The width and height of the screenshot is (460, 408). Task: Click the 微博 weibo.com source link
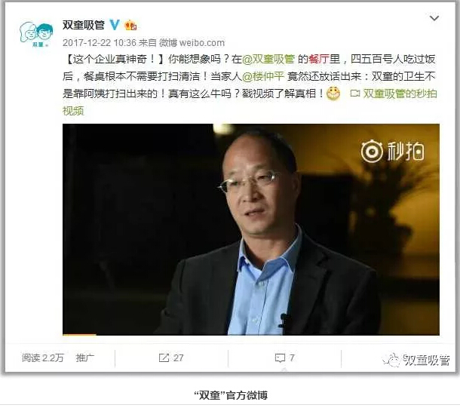point(192,43)
